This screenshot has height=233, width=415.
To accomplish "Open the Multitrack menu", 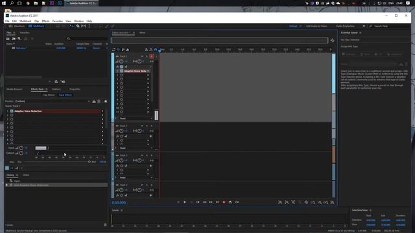I will pyautogui.click(x=25, y=21).
